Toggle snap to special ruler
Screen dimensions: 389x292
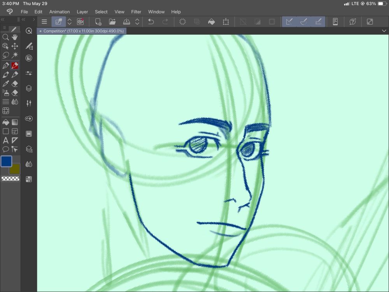pyautogui.click(x=304, y=22)
